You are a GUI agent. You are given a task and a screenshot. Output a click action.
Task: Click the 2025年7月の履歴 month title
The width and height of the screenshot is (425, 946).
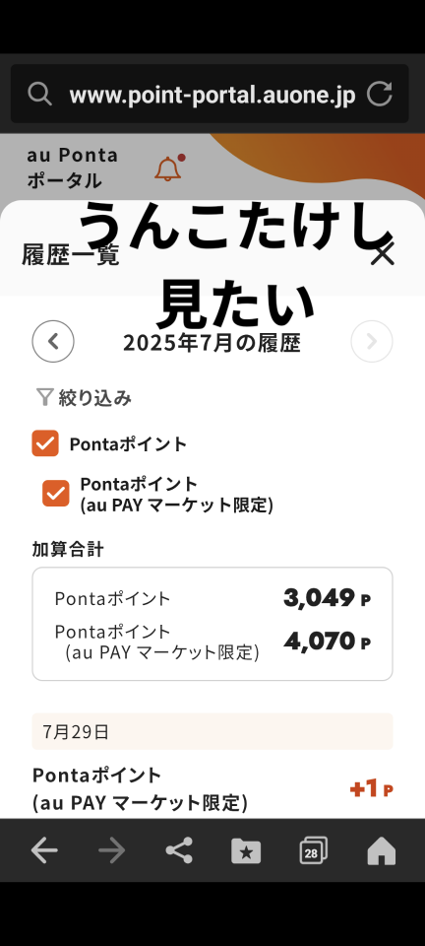212,343
